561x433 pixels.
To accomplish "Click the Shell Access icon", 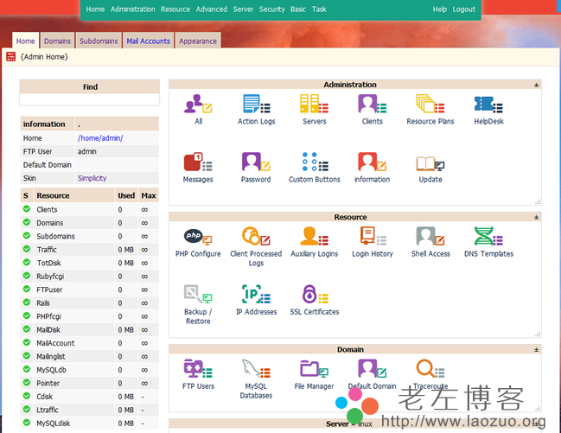I will point(430,238).
